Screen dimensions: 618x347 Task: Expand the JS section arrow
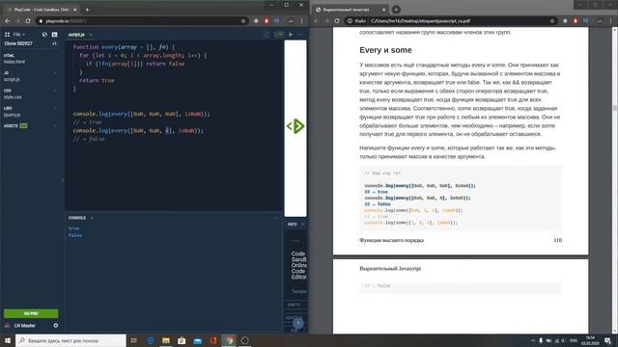[x=55, y=73]
